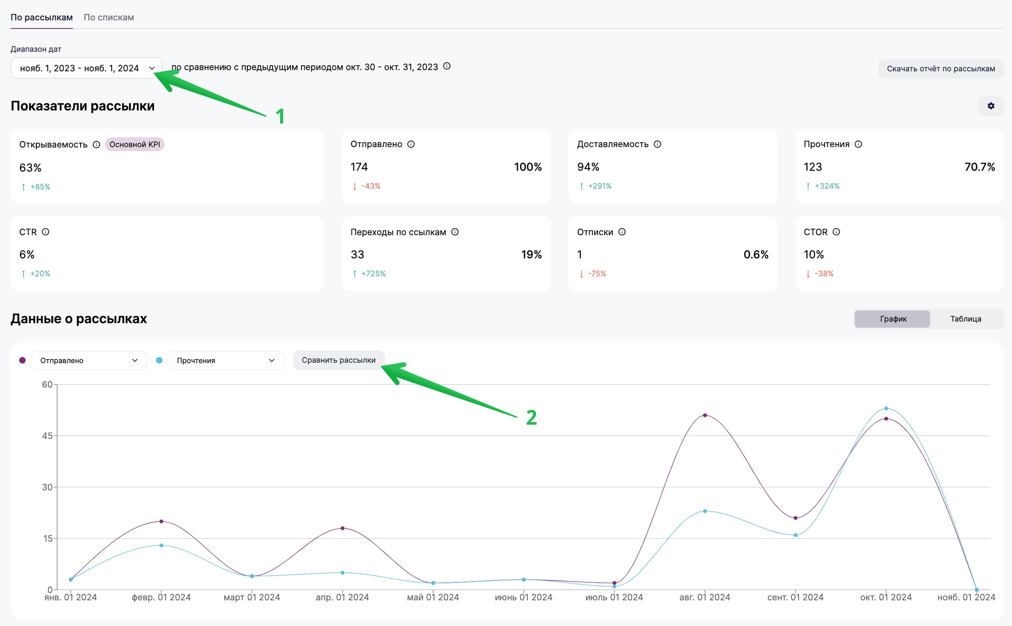Viewport: 1012px width, 626px height.
Task: Click the +324% change indicator
Action: point(827,186)
